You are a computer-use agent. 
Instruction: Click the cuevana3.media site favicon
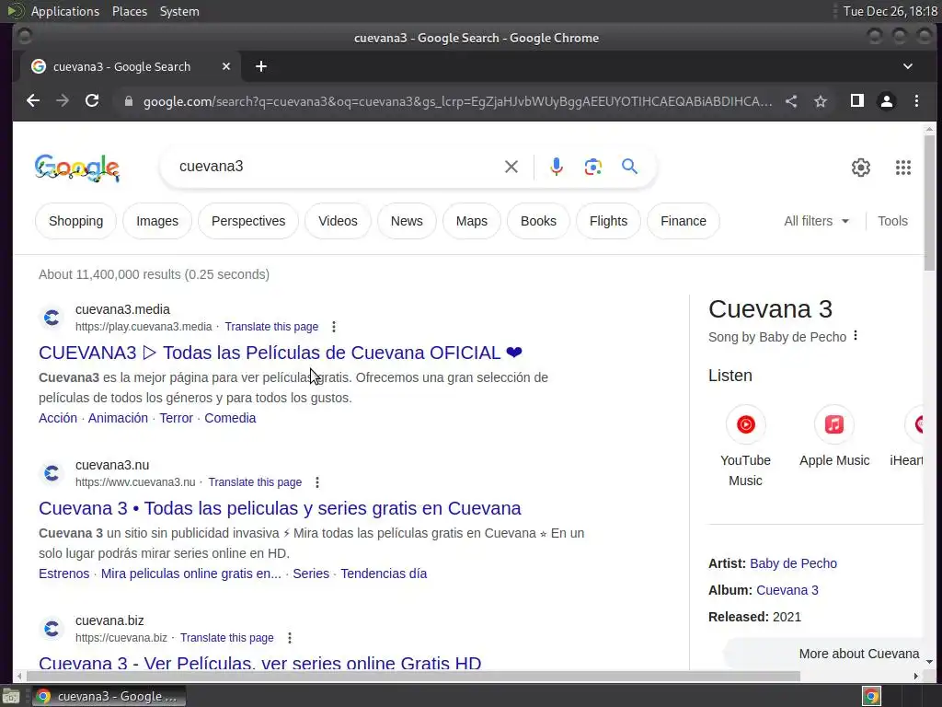tap(52, 318)
